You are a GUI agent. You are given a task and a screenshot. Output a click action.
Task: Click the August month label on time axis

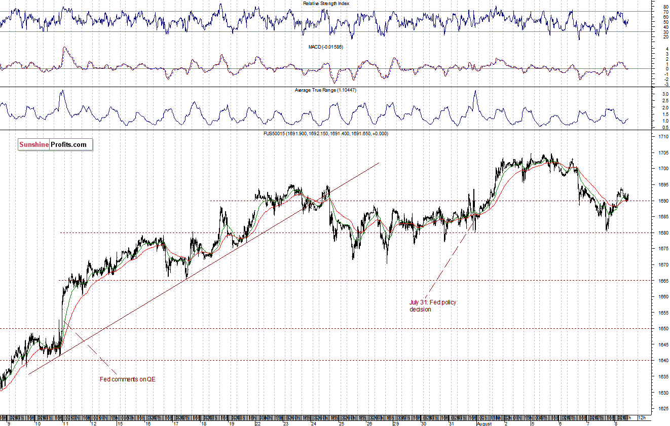(x=484, y=423)
